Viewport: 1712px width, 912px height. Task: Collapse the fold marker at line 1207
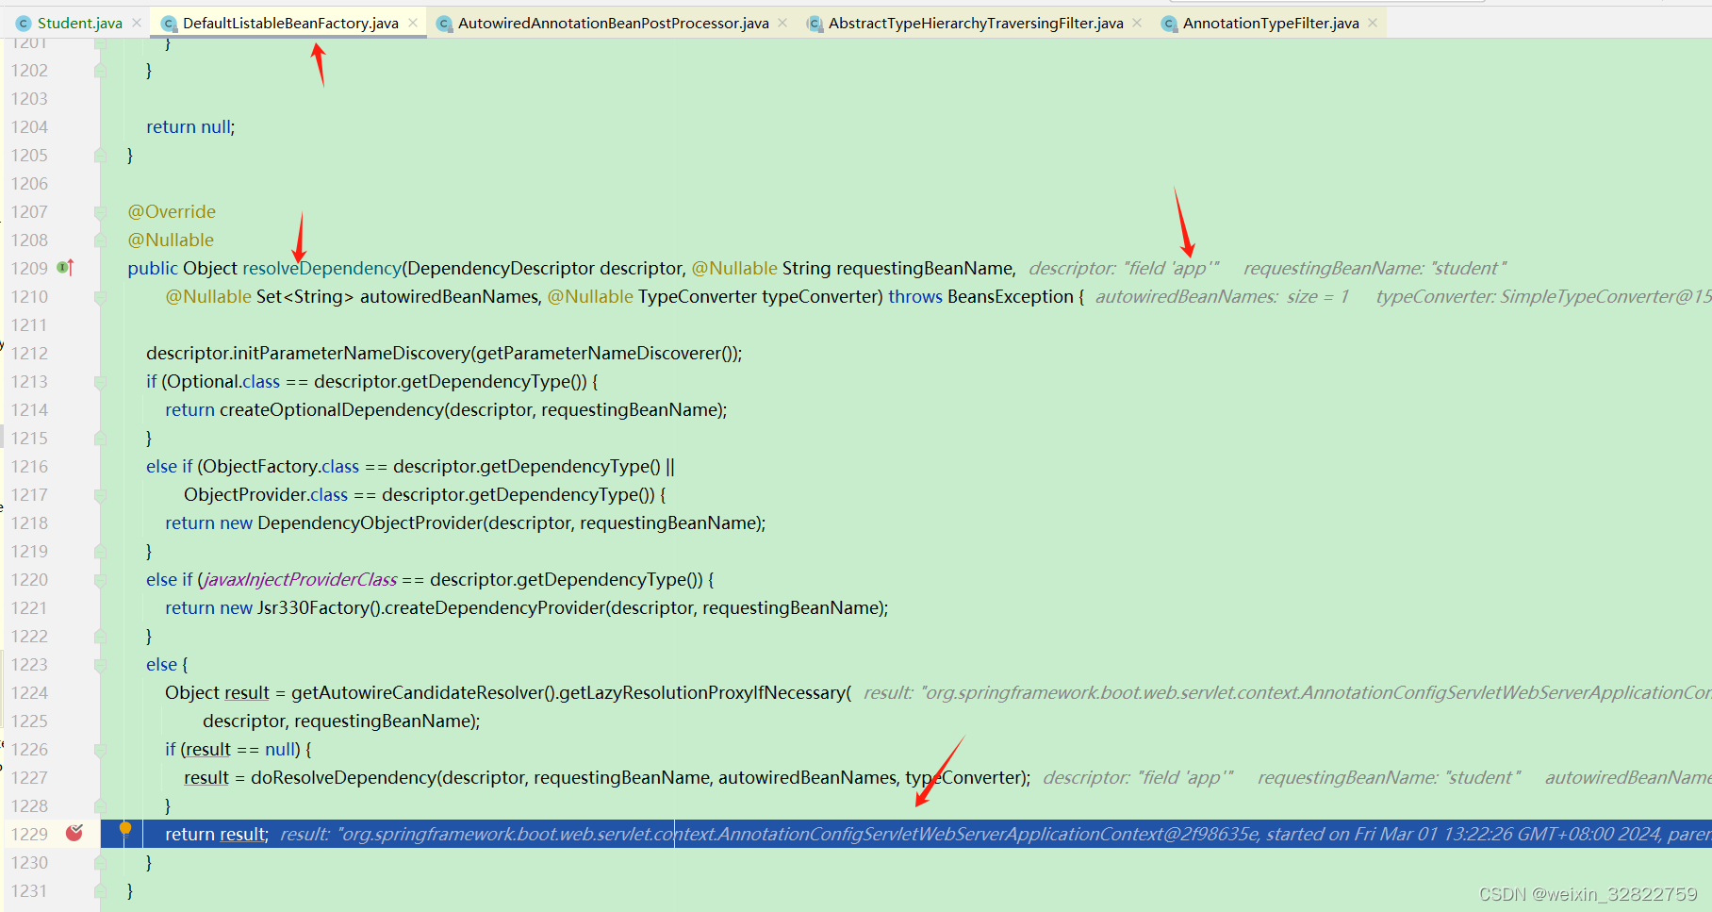(100, 212)
